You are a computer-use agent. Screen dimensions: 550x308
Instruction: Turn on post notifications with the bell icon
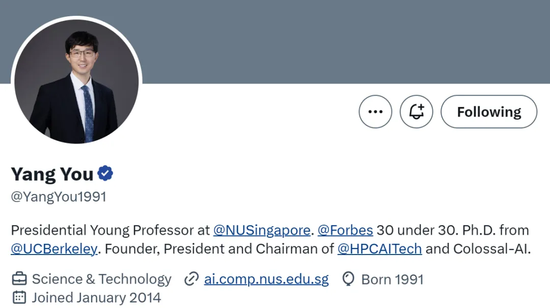[x=417, y=111]
